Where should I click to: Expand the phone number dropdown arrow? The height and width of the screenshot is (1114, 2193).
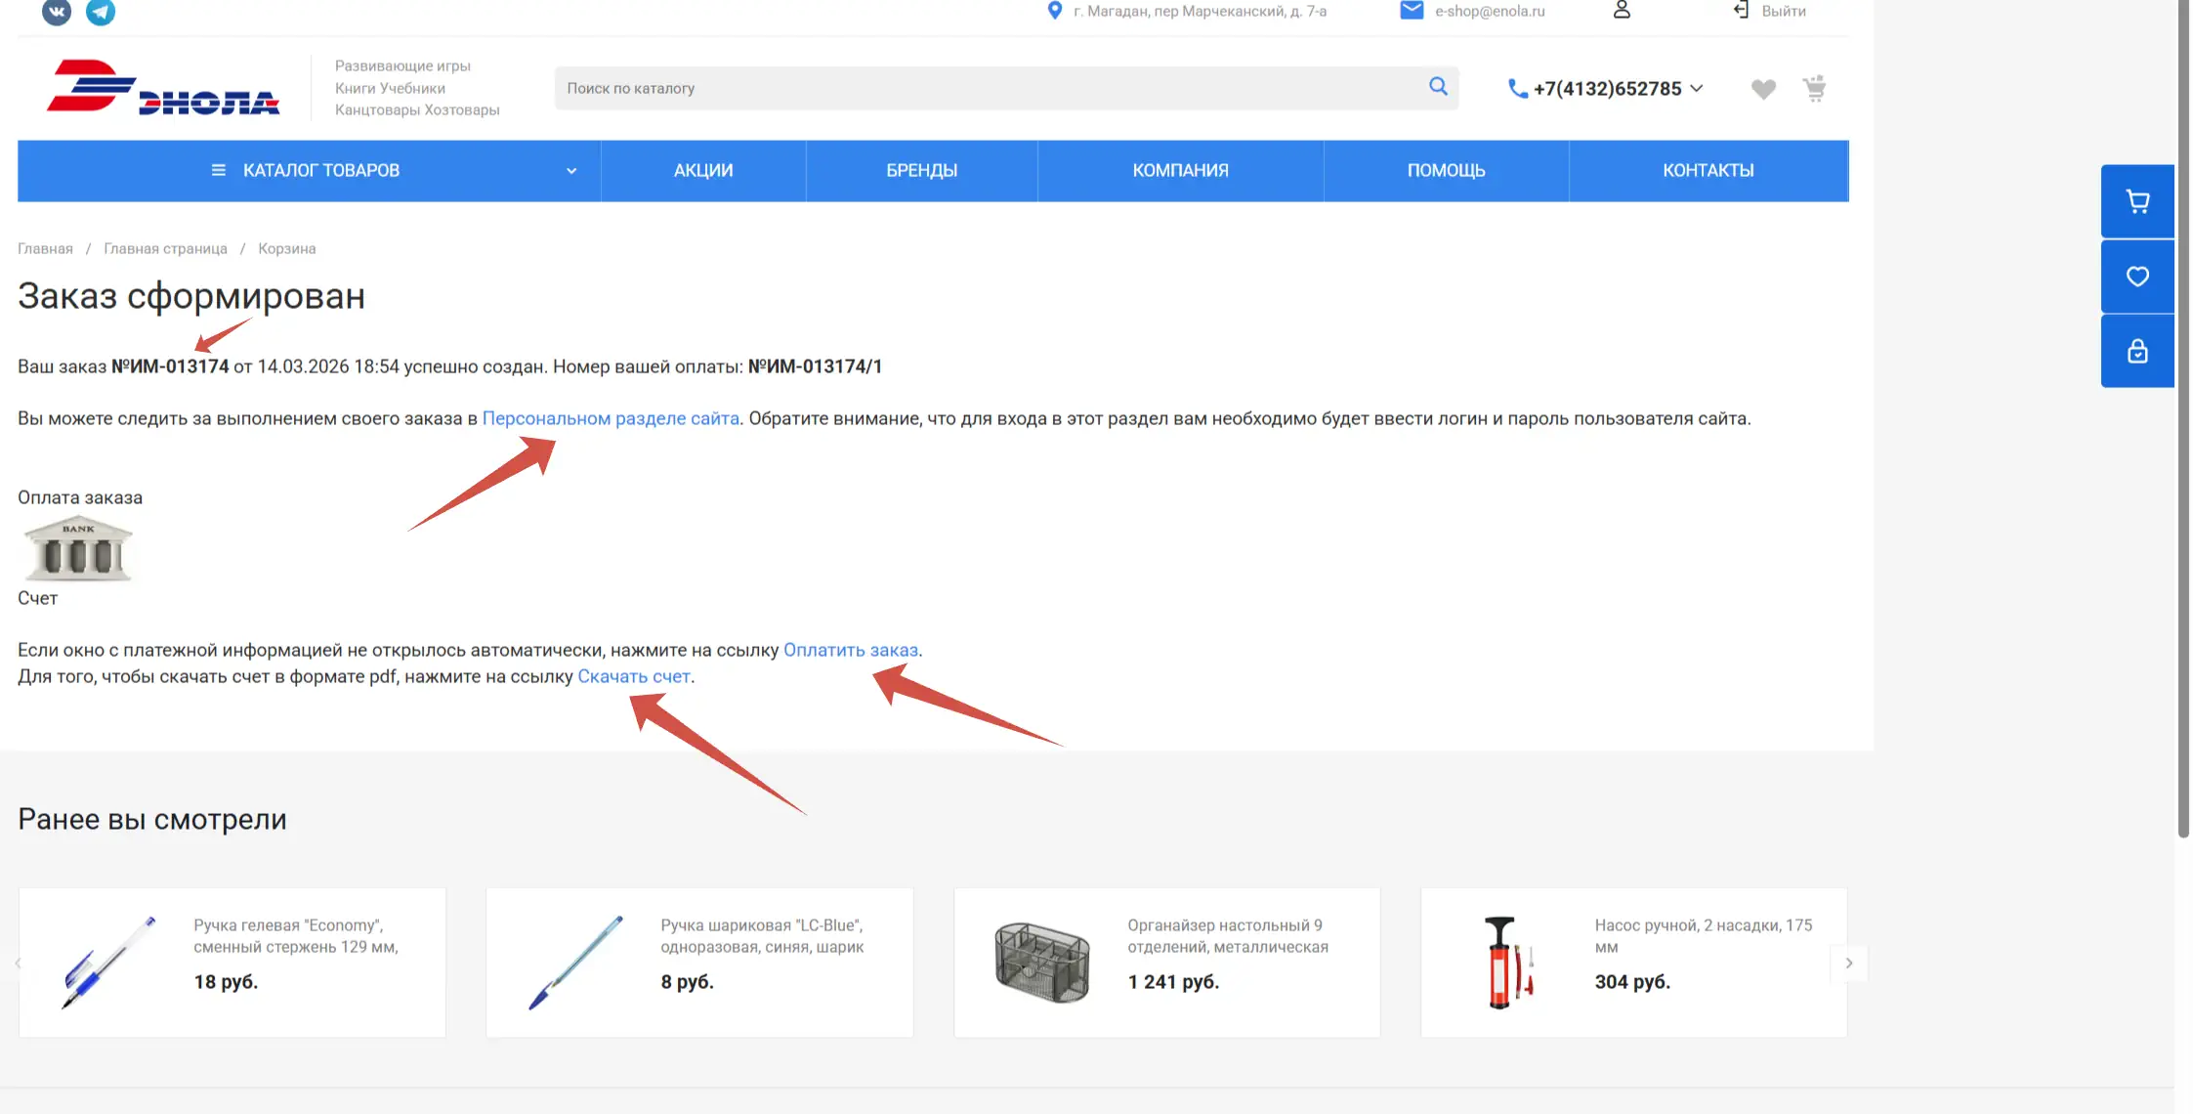[1697, 88]
